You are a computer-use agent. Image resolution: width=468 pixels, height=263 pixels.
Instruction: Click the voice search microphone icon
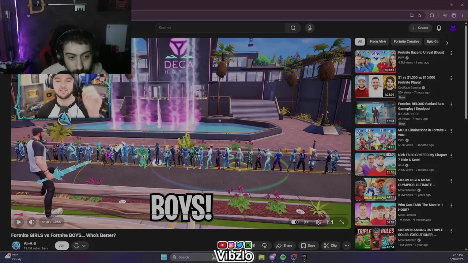(x=310, y=28)
